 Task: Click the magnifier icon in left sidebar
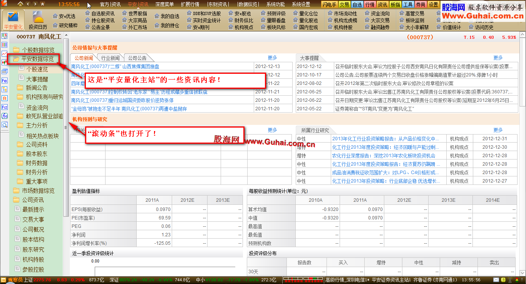5,125
